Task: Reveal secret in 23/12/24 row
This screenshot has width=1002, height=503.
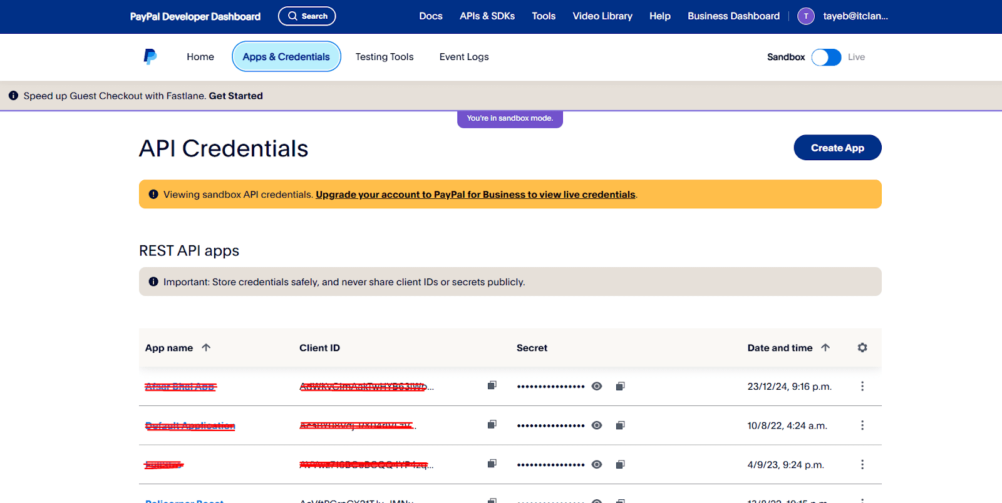Action: (597, 386)
